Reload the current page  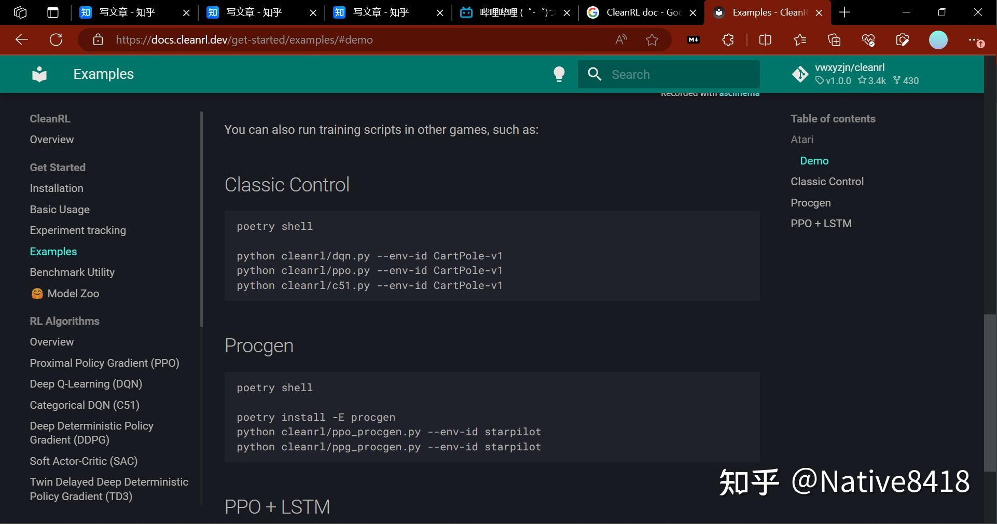(56, 40)
